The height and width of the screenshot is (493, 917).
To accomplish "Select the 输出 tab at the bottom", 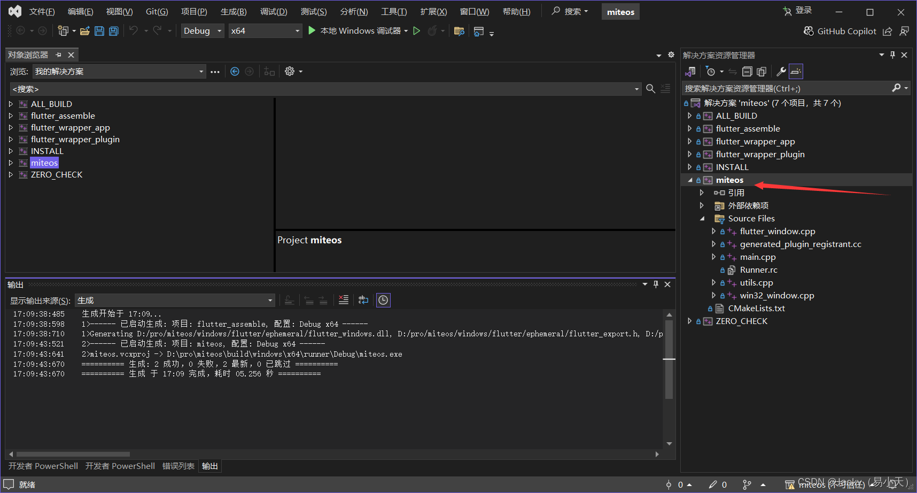I will tap(210, 466).
